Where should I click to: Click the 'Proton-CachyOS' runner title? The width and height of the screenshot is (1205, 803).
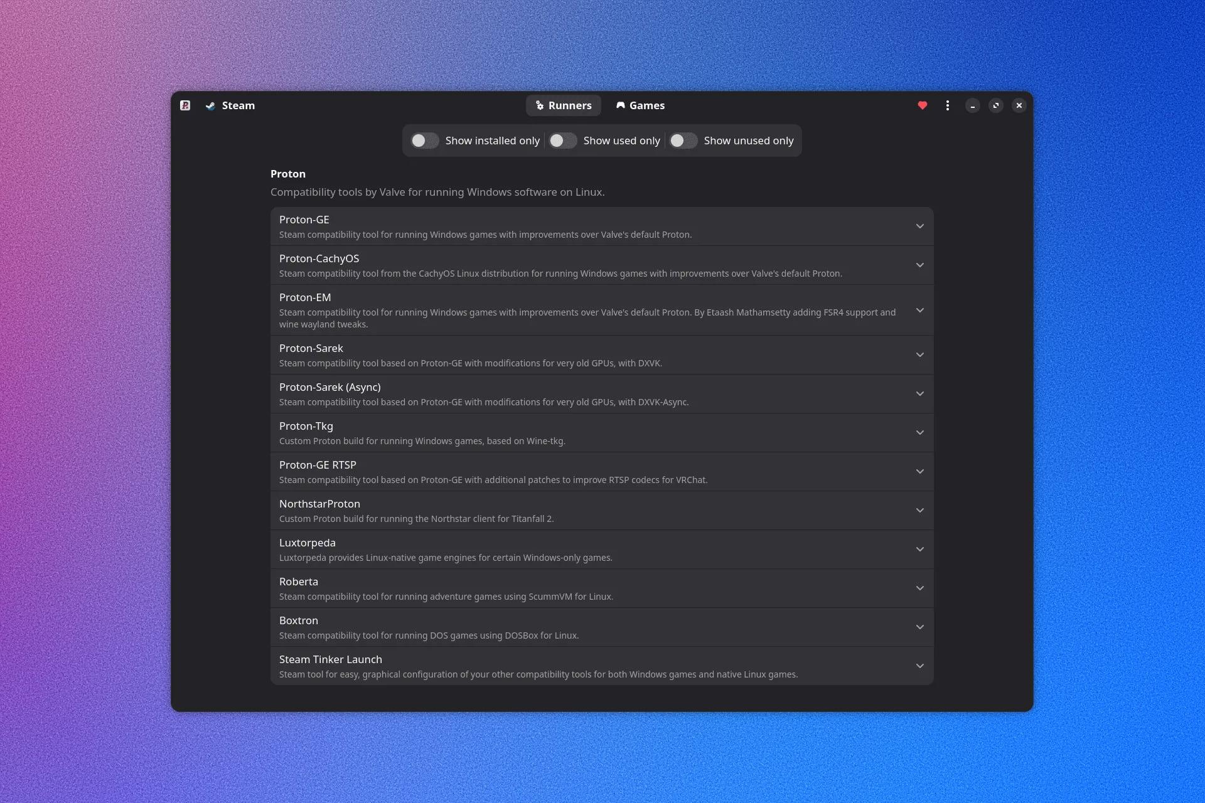(x=319, y=258)
